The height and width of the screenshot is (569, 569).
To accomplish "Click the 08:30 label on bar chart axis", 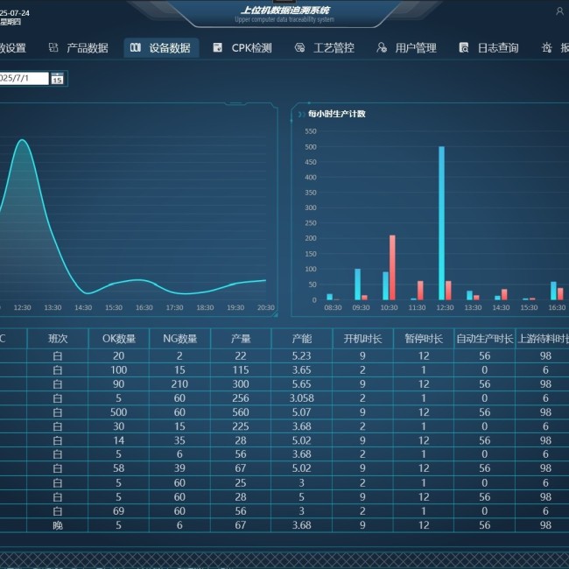I will click(333, 307).
